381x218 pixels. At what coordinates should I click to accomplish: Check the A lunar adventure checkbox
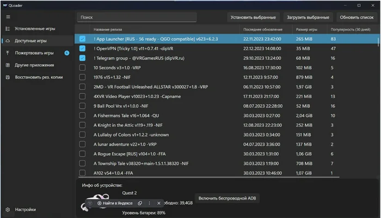point(82,144)
